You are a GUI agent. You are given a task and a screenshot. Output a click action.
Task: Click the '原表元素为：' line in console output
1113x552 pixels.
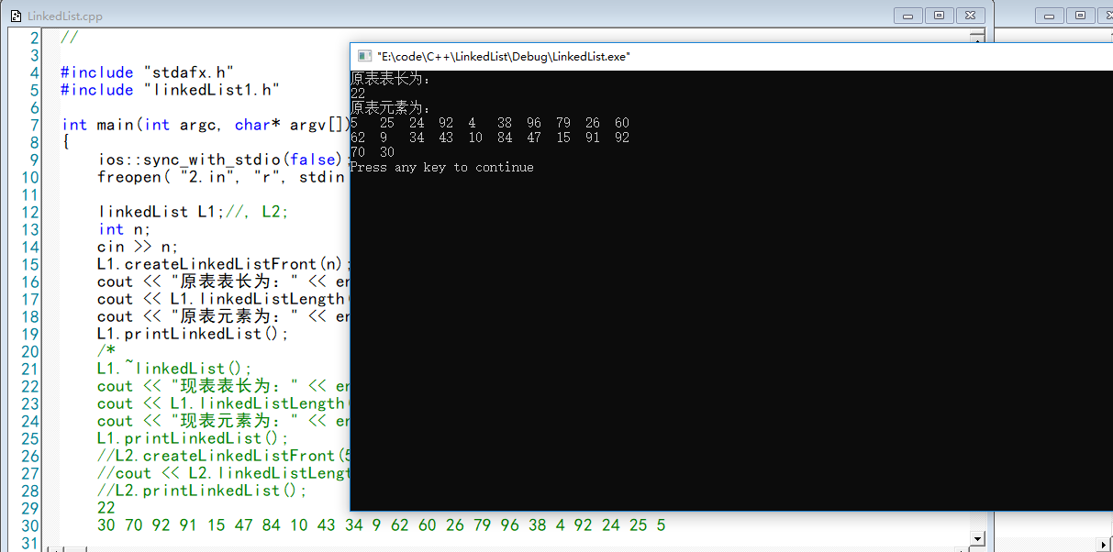tap(390, 108)
